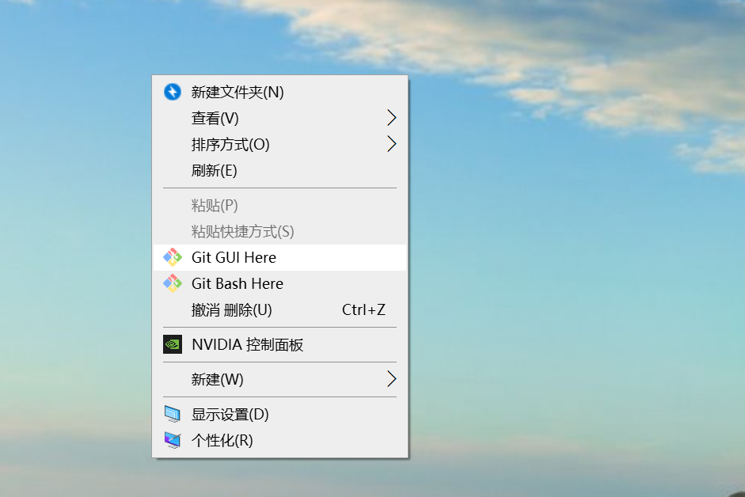Screen dimensions: 745x497
Task: Open 显示设置(D) display settings
Action: coord(279,415)
